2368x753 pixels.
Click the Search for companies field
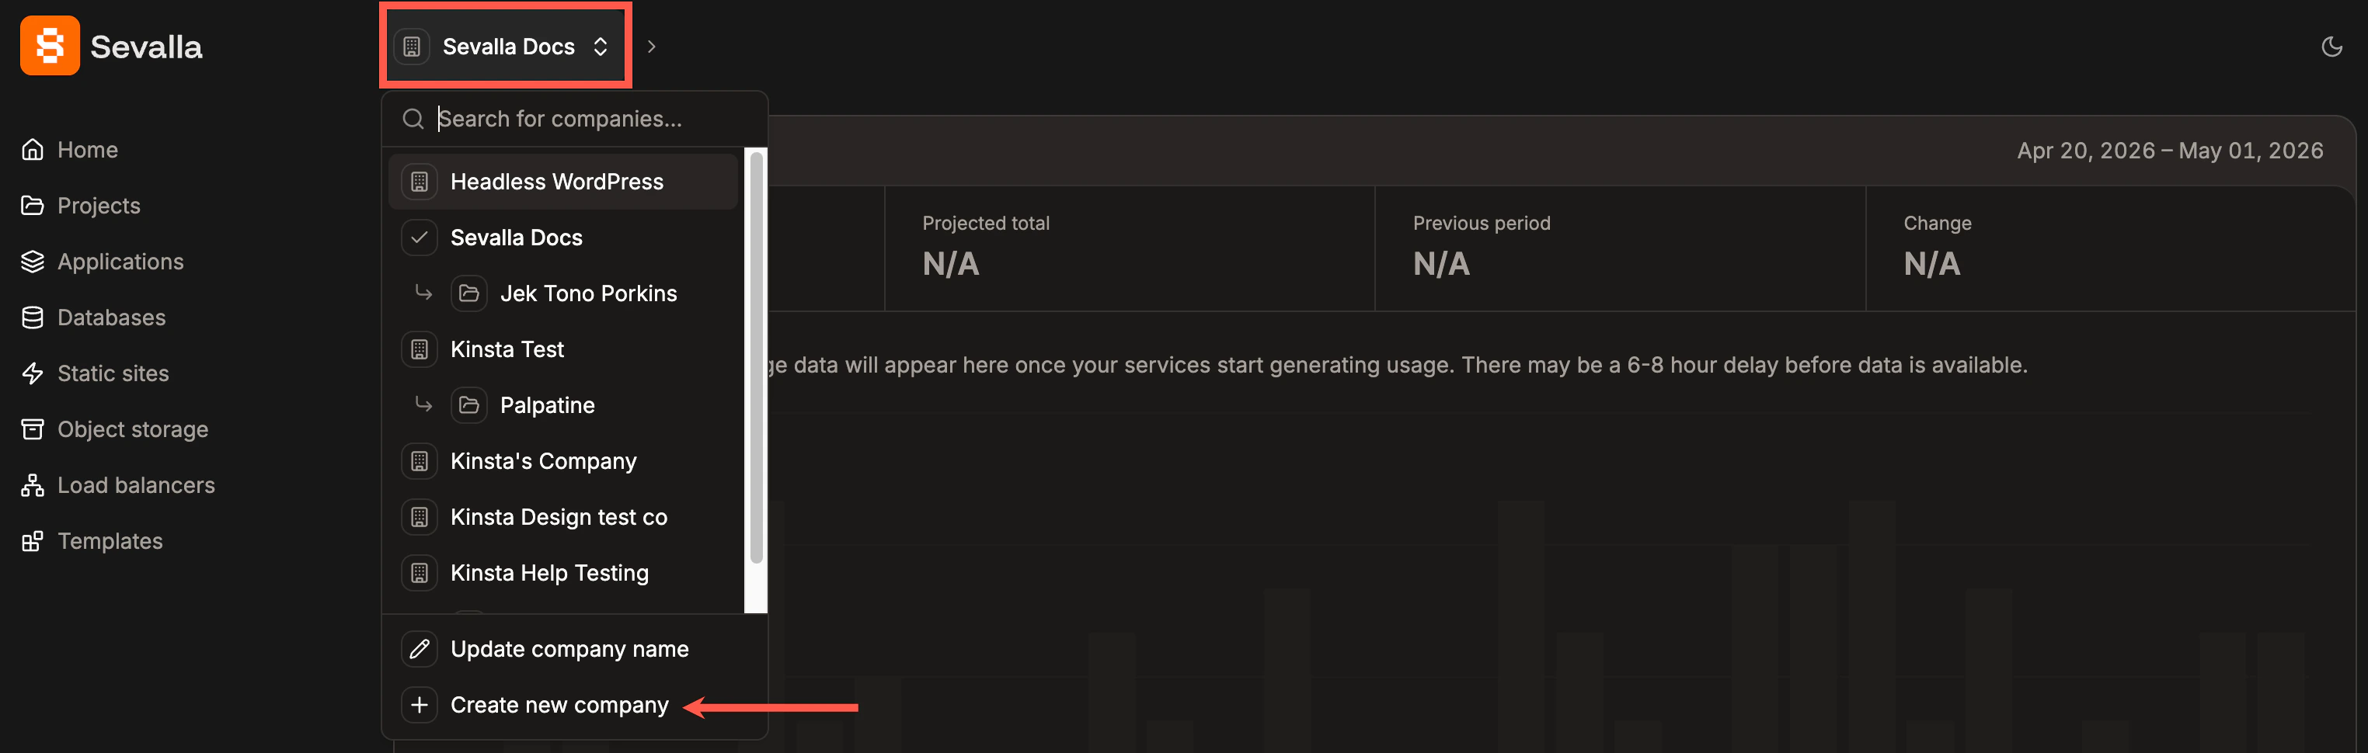575,119
